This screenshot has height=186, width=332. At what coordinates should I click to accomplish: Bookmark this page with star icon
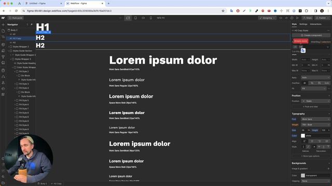(223, 11)
